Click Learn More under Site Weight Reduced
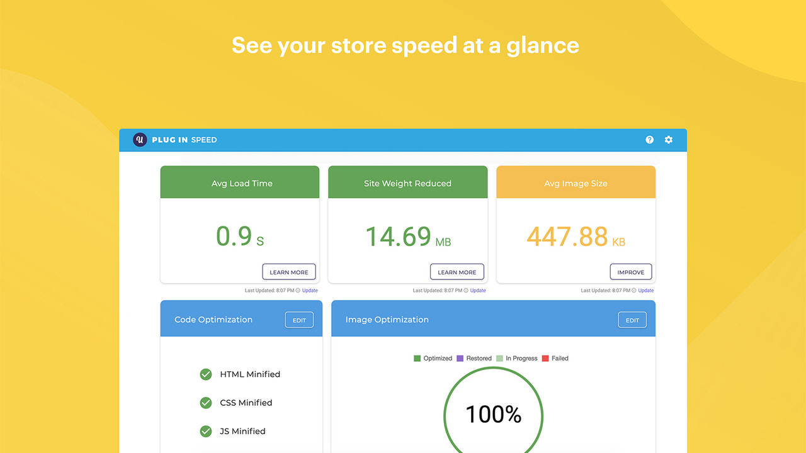The image size is (806, 453). [x=457, y=272]
